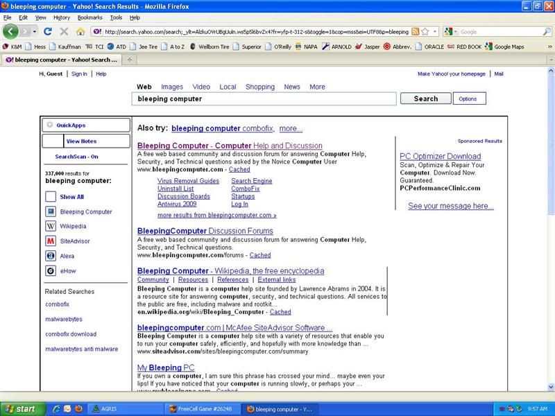Click the PC Optimizer Download ad
Viewport: 555px width, 416px height.
click(x=441, y=156)
